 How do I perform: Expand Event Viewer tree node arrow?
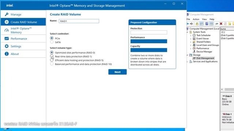point(190,39)
